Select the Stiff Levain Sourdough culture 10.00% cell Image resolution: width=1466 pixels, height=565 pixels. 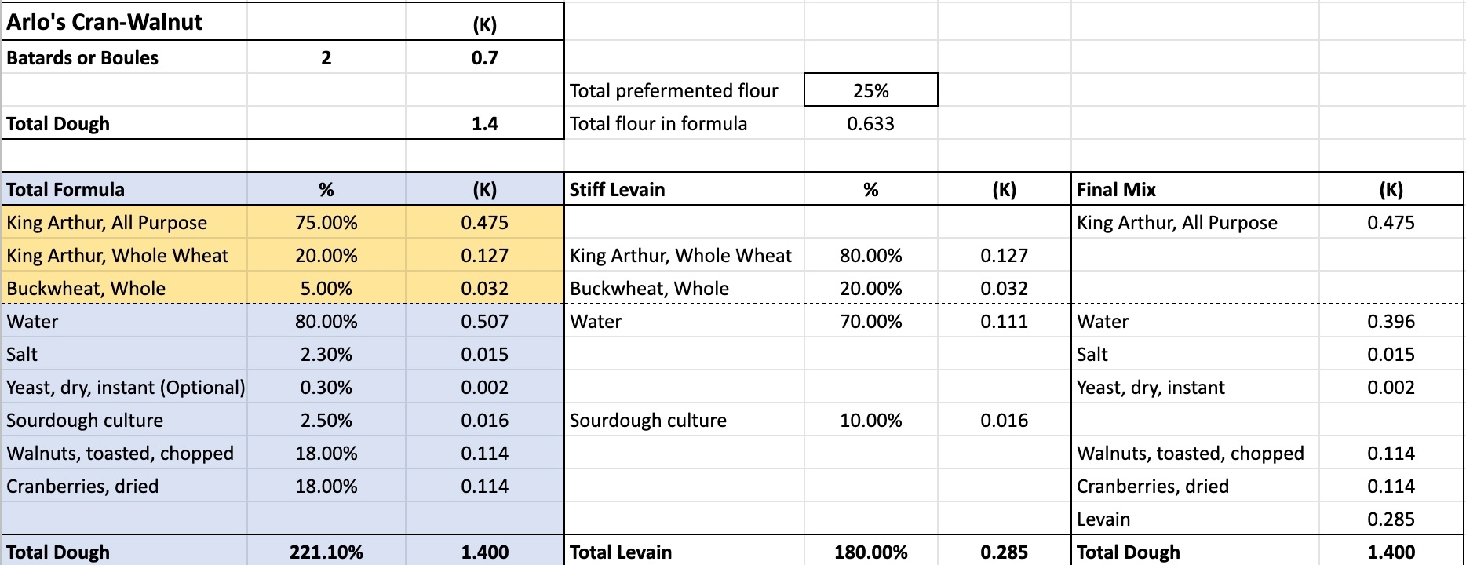click(870, 421)
